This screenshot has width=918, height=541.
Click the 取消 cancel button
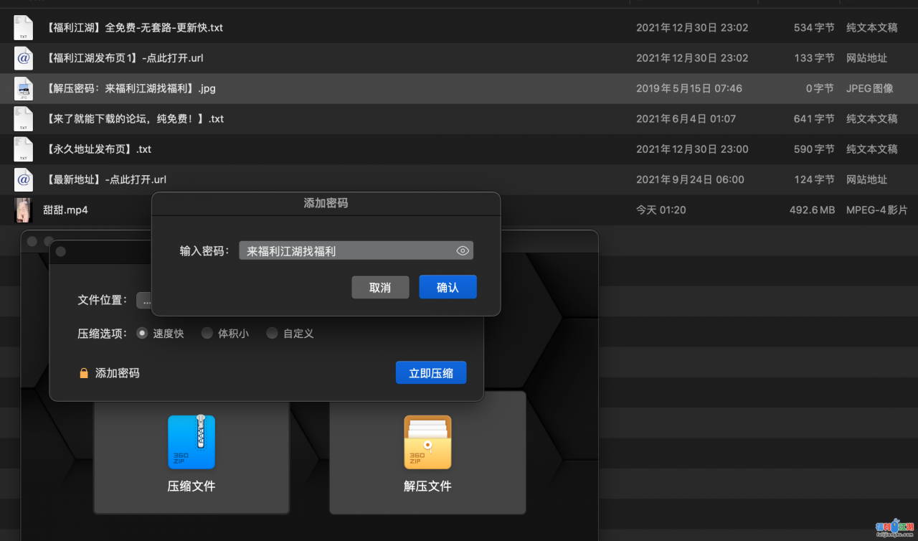click(380, 286)
